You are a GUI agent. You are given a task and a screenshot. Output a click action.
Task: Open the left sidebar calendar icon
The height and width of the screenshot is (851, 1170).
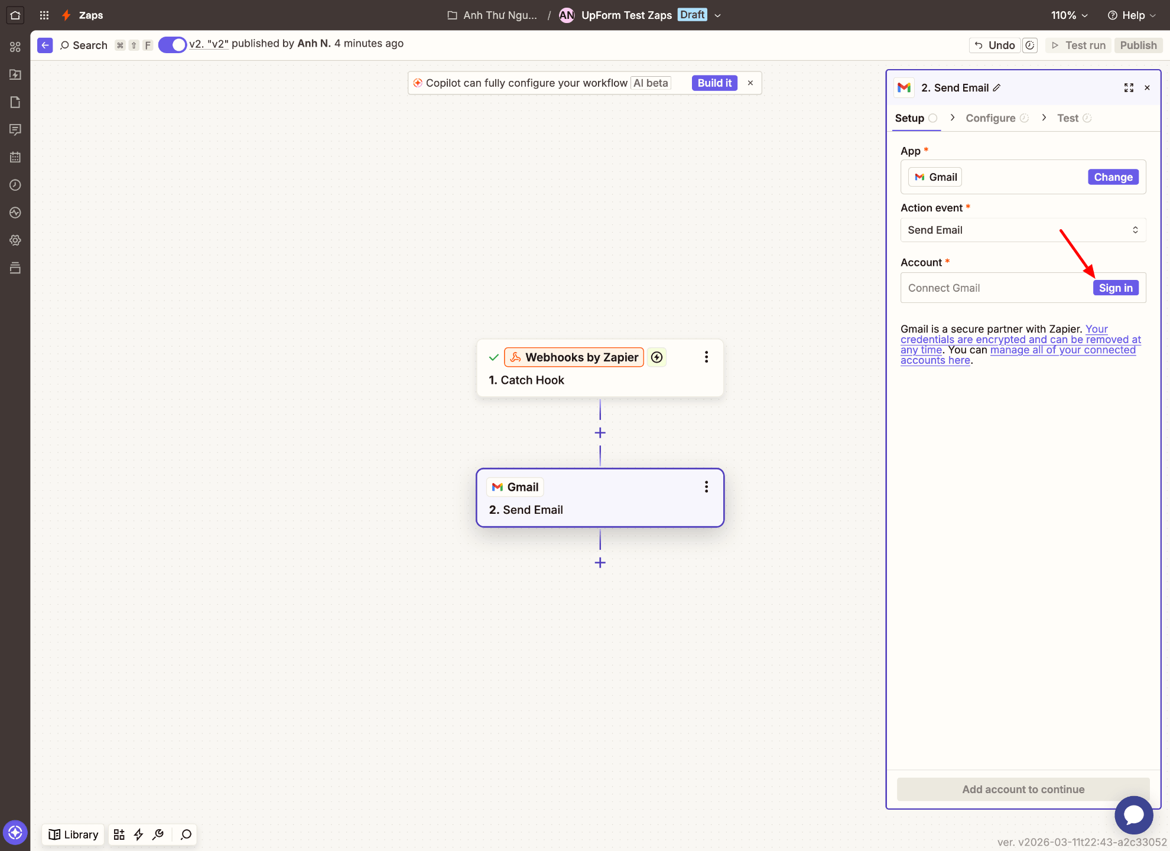[x=15, y=157]
